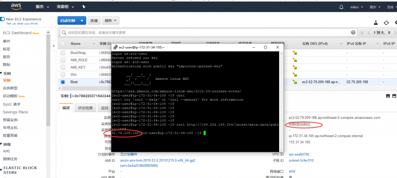Click the right detail pane layout icon
397x178 pixels.
[x=394, y=96]
